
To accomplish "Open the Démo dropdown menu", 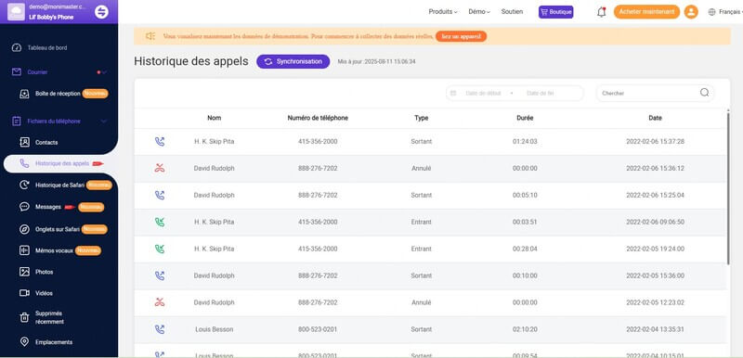I will (x=479, y=12).
